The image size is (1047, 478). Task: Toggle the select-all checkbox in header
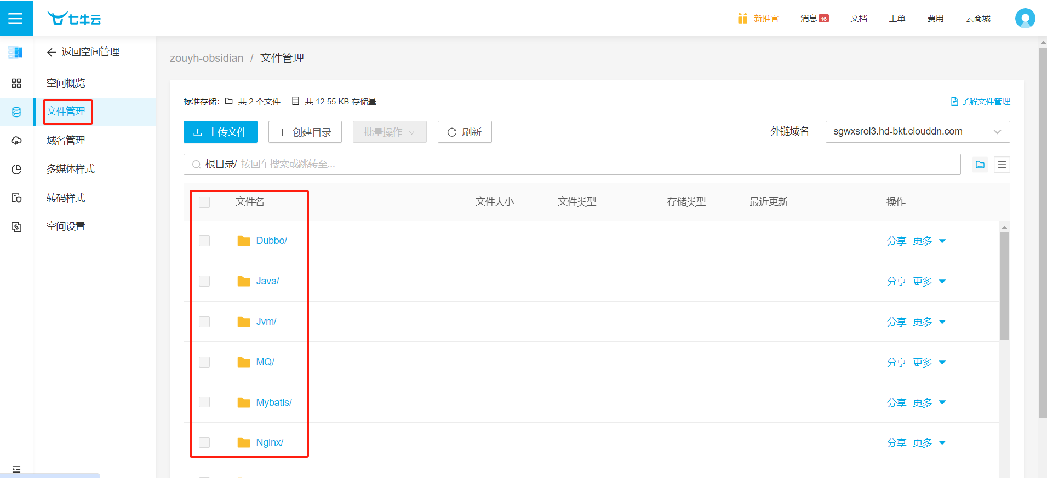204,202
